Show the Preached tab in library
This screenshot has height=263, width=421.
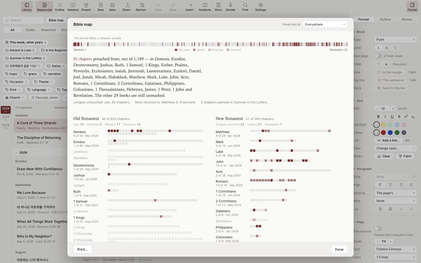coord(48,30)
